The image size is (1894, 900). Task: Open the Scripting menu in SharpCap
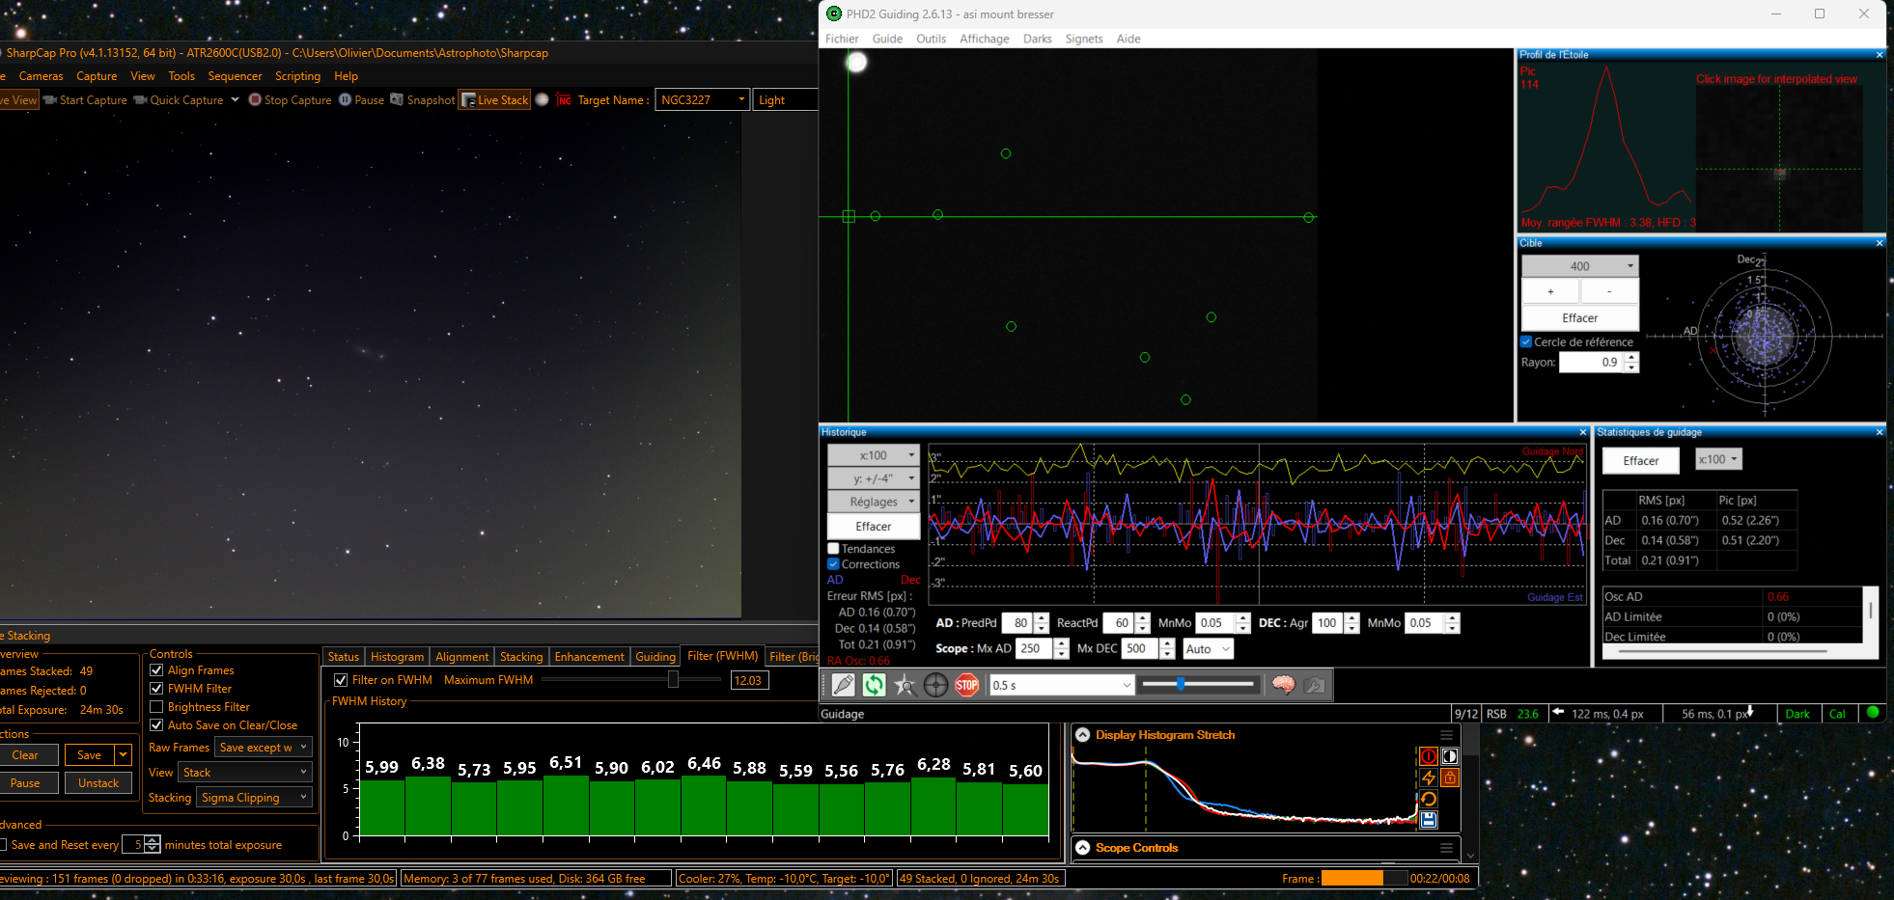(297, 76)
